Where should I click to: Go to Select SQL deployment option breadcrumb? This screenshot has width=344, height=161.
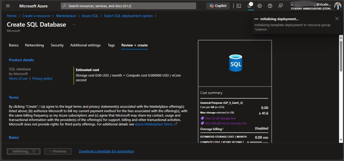point(128,16)
